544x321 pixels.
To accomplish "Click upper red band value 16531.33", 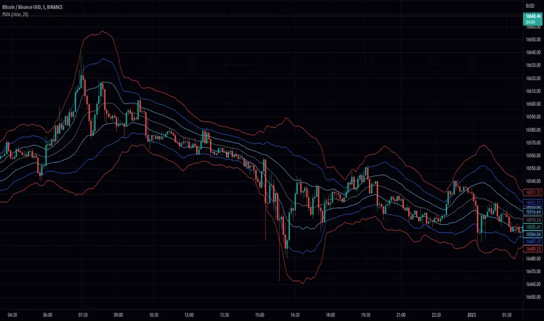I will tap(533, 192).
